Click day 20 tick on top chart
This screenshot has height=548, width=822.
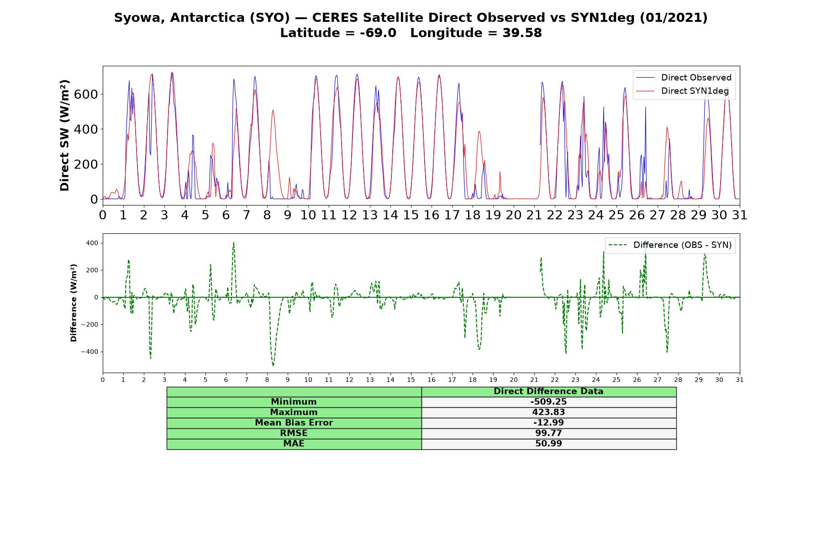click(x=514, y=215)
